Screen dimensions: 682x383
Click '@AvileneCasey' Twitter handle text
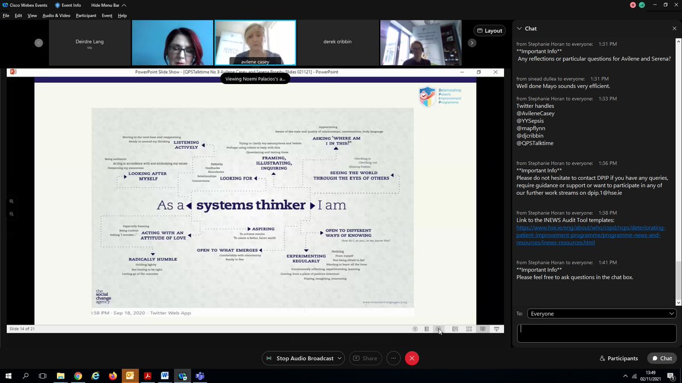click(x=535, y=113)
